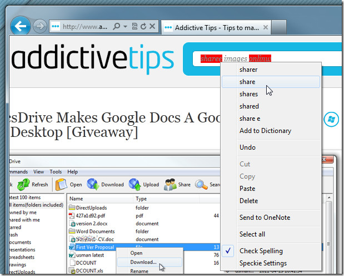Select the DirectUploads folder row
344x276 pixels.
144,208
